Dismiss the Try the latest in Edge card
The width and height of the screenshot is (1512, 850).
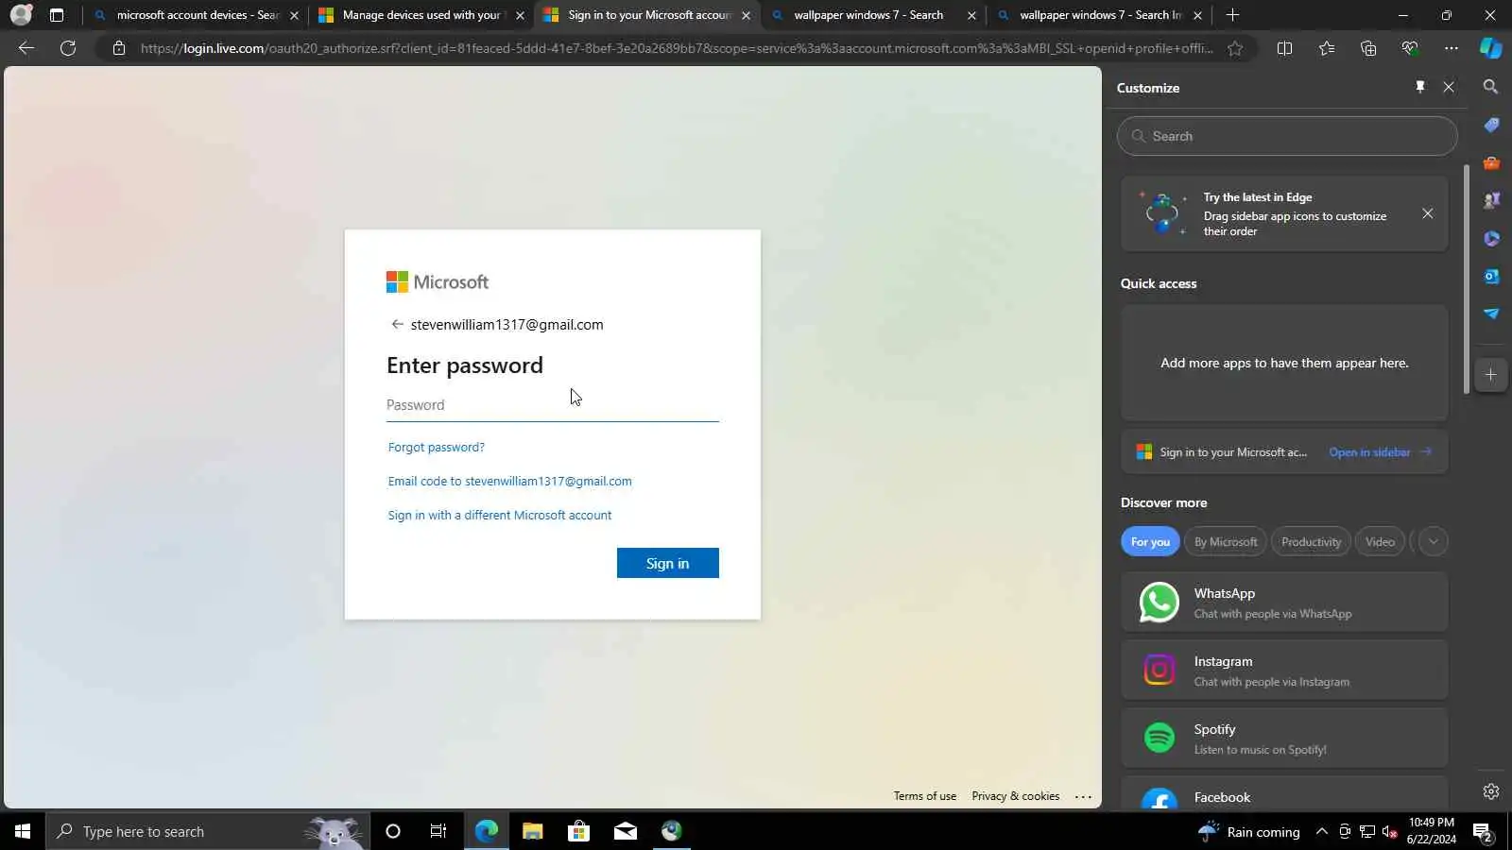pyautogui.click(x=1427, y=213)
